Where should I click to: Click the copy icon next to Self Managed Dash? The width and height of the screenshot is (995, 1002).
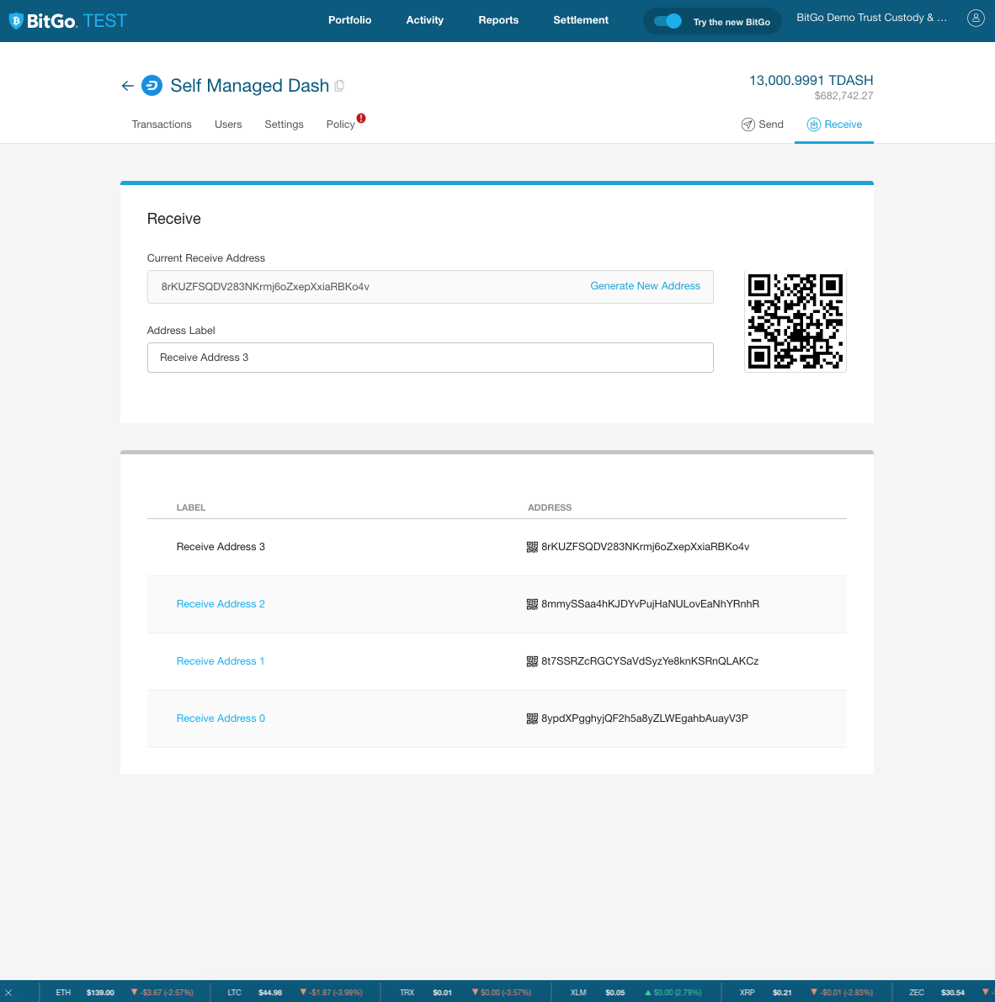pos(339,86)
